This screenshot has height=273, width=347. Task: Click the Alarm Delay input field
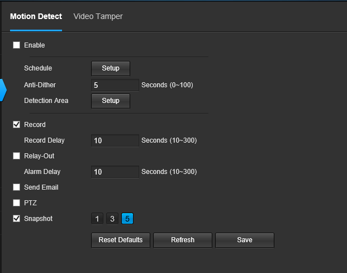click(115, 172)
